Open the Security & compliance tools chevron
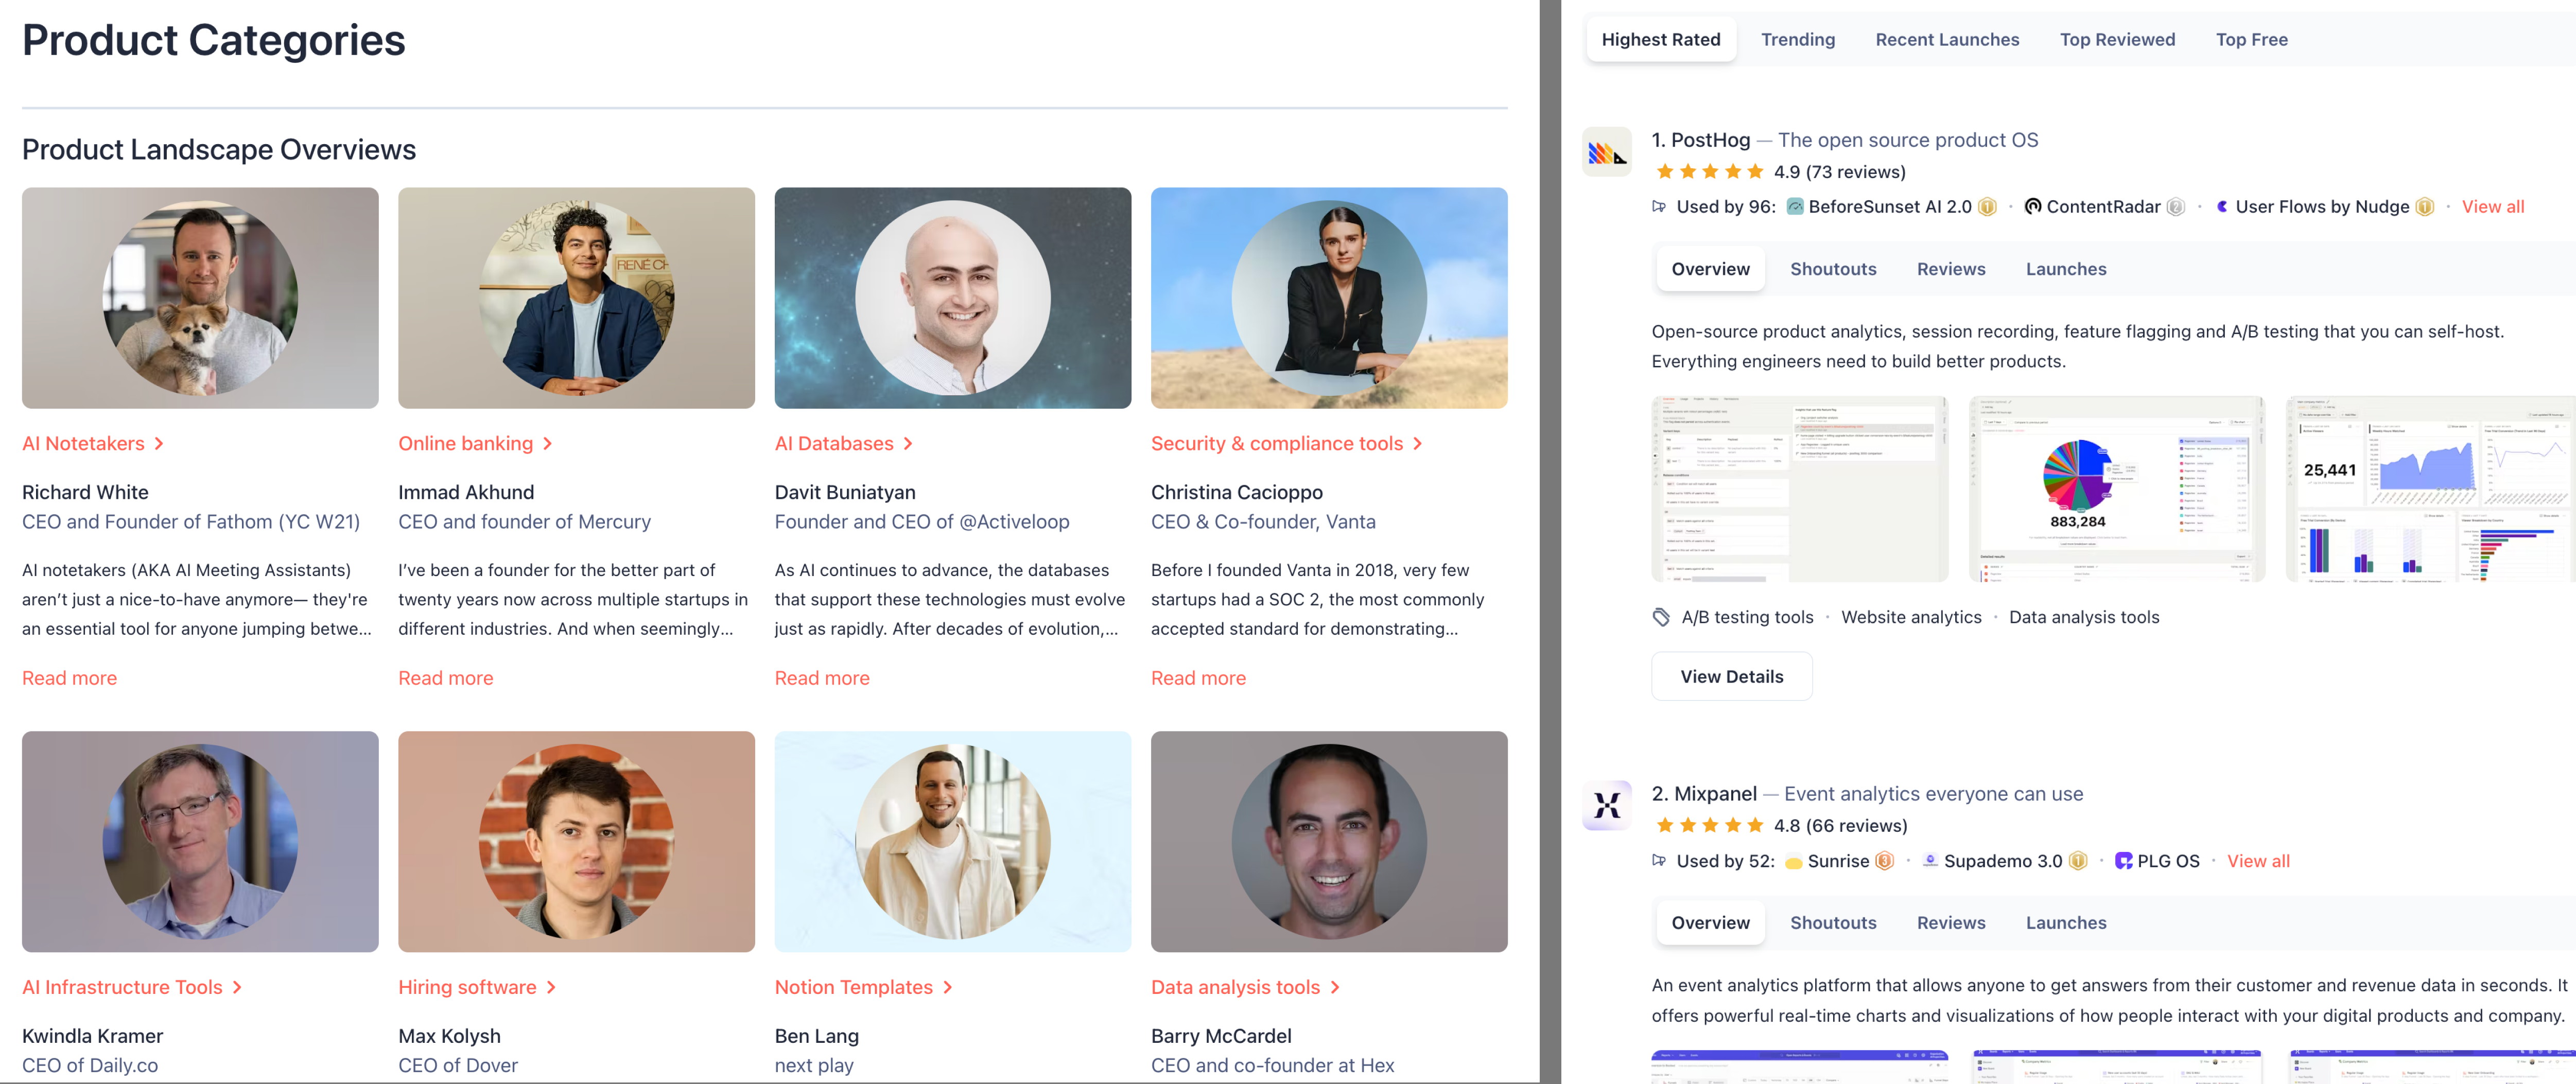 pyautogui.click(x=1417, y=444)
